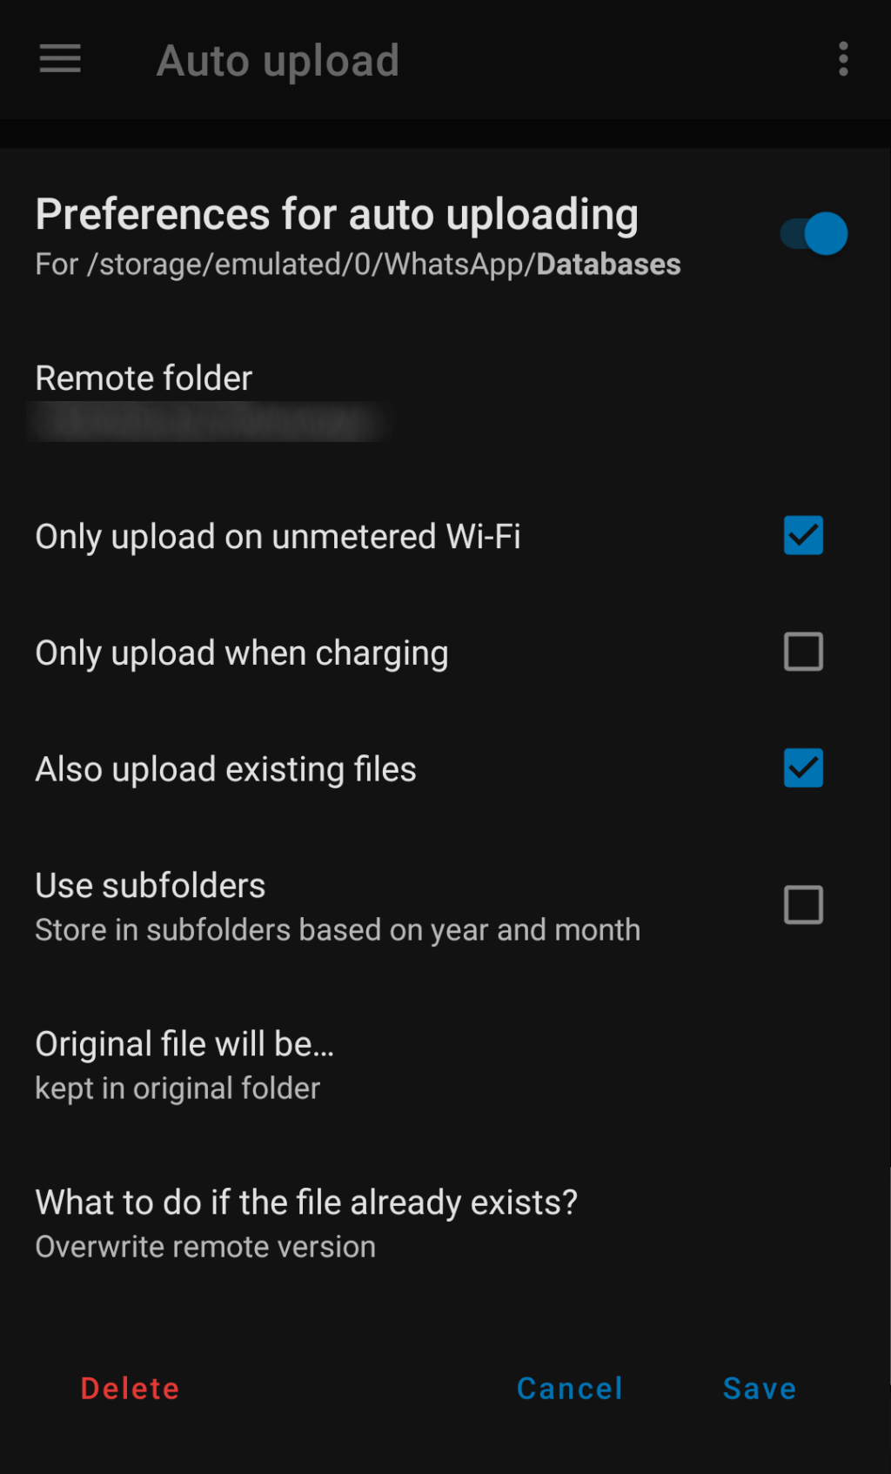Uncheck Also upload existing files
Viewport: 891px width, 1474px height.
[803, 768]
